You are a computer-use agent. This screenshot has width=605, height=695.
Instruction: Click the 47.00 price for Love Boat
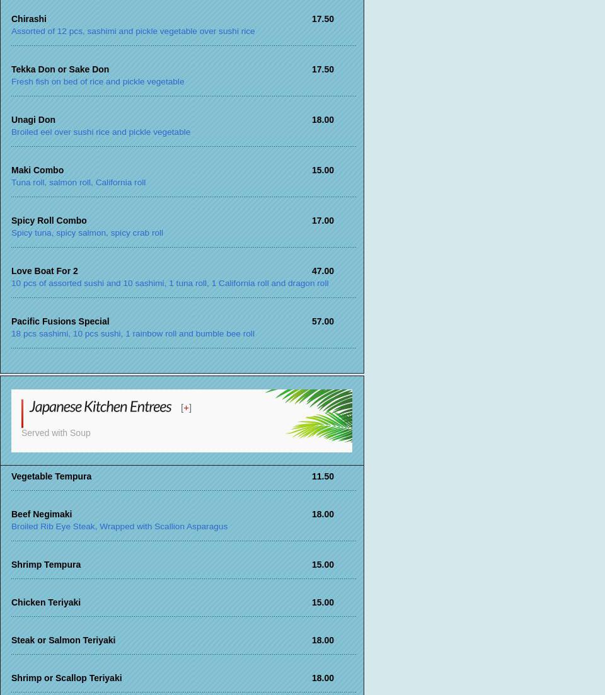(x=323, y=271)
